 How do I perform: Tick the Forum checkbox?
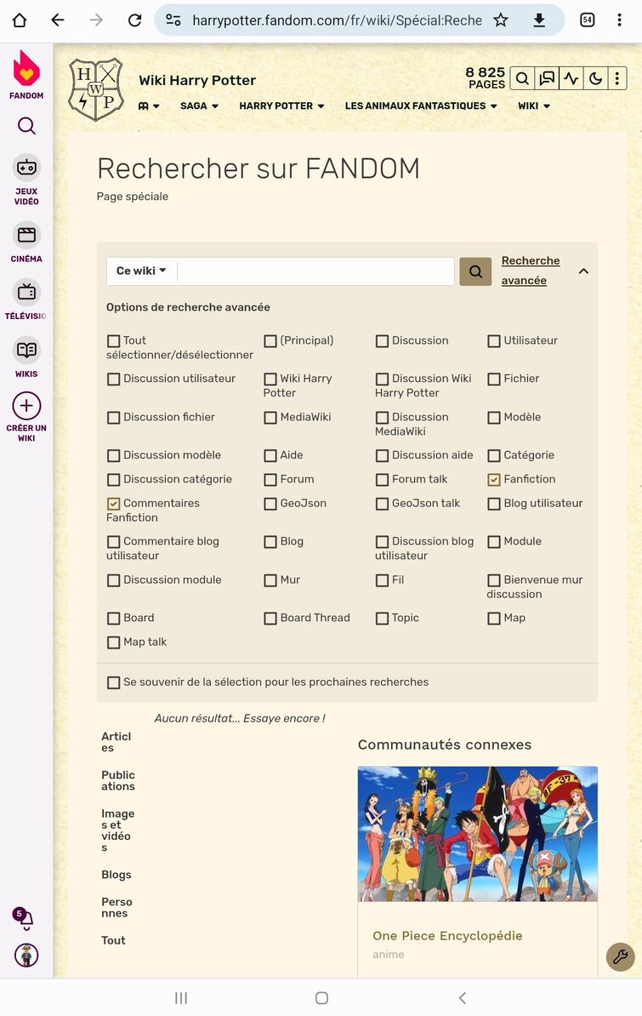pyautogui.click(x=270, y=479)
